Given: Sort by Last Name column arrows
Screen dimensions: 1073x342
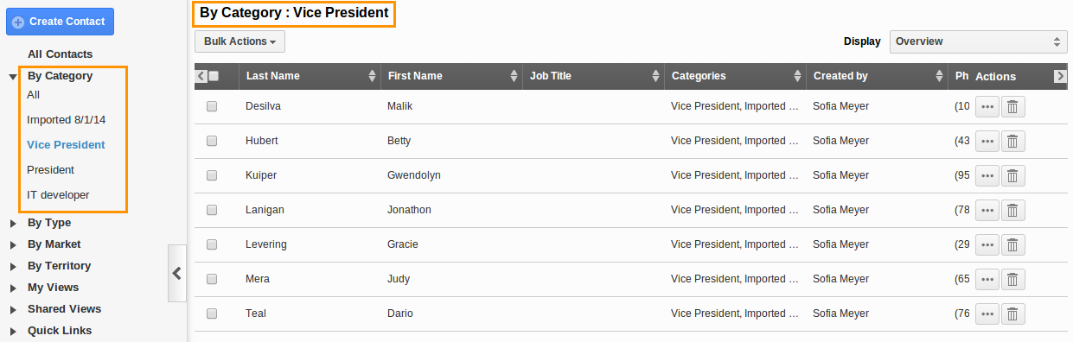Looking at the screenshot, I should click(373, 76).
